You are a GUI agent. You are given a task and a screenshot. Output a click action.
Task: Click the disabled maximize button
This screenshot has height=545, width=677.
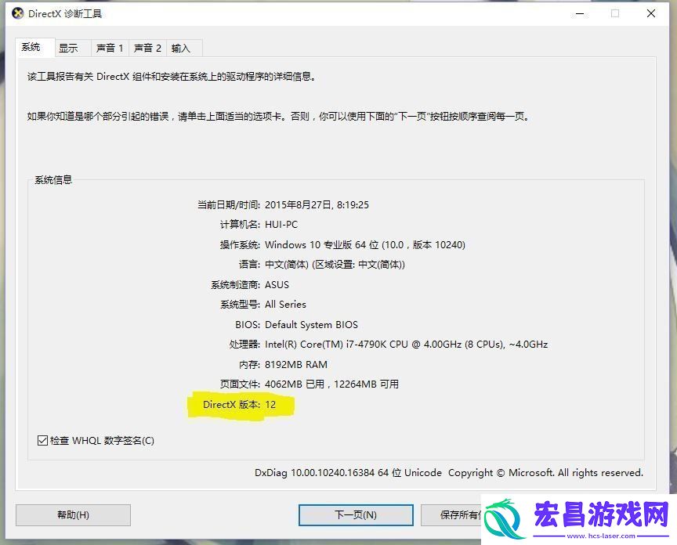615,14
